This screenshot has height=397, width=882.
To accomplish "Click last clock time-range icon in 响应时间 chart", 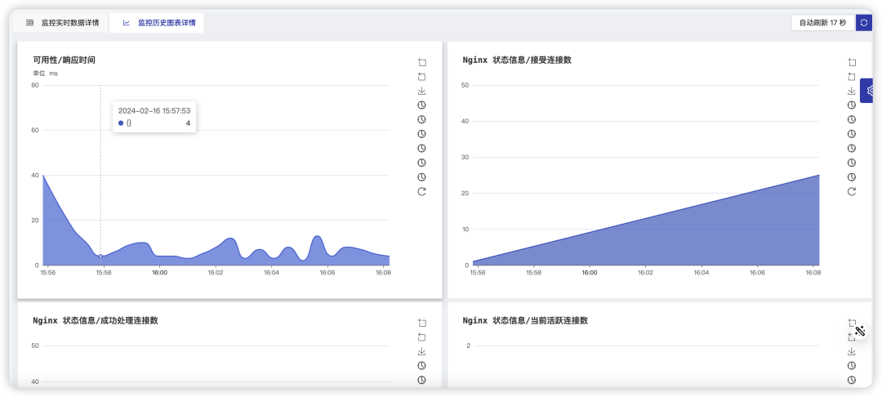I will point(422,177).
